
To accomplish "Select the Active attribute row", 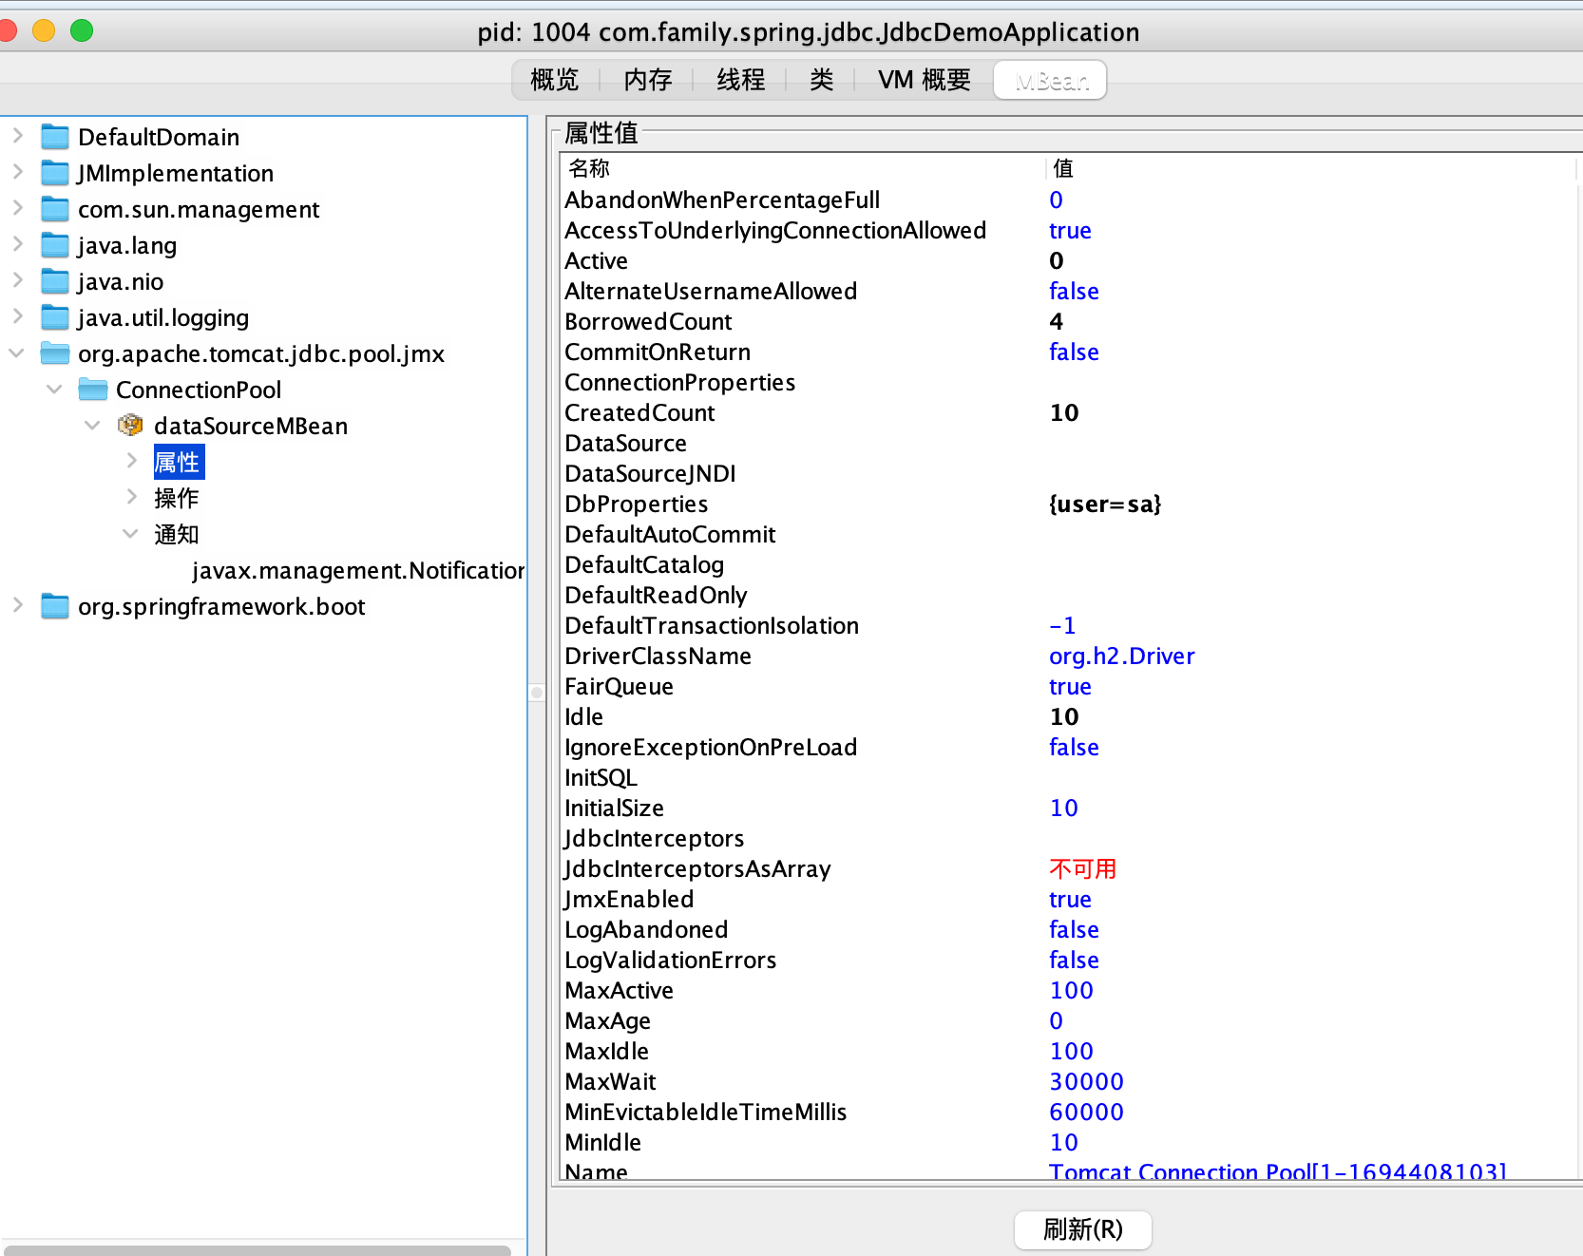I will click(1069, 260).
